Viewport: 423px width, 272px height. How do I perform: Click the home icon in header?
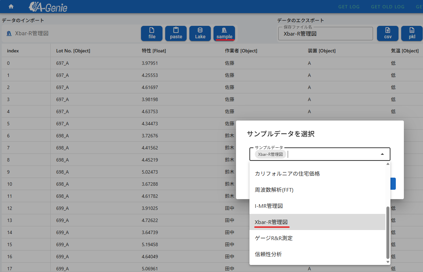coord(11,6)
